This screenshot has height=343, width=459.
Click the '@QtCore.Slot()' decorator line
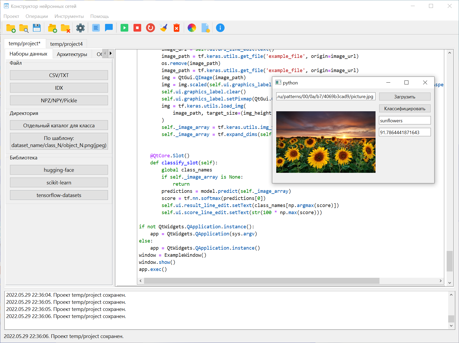point(170,156)
